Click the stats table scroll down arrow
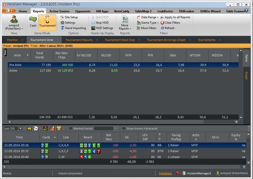This screenshot has height=179, width=253. click(x=241, y=117)
